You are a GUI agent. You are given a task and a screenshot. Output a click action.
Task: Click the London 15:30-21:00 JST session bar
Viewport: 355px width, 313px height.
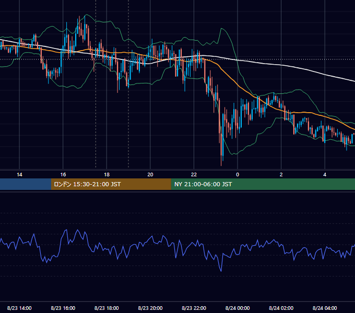(111, 184)
